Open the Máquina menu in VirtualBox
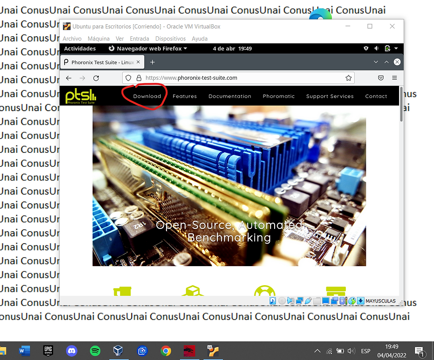 tap(98, 39)
